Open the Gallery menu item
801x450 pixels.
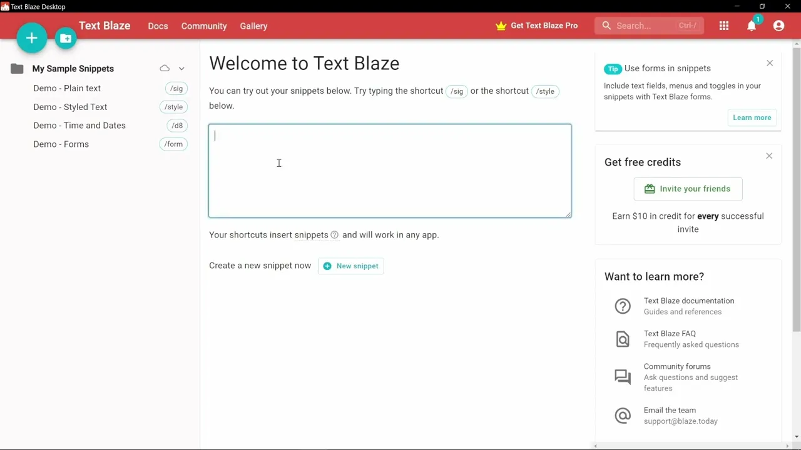click(253, 26)
